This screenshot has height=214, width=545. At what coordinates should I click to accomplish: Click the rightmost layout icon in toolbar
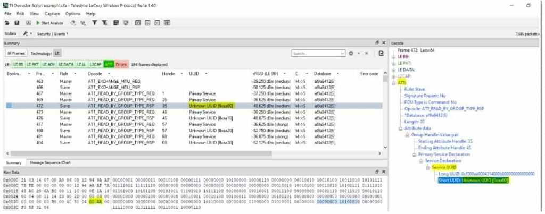click(x=167, y=23)
